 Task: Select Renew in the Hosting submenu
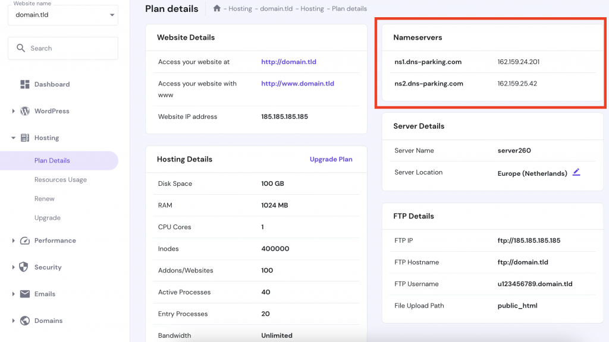tap(45, 198)
